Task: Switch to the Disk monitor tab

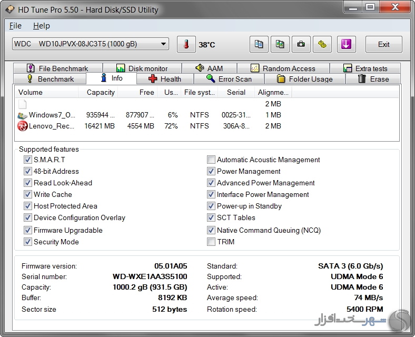Action: pyautogui.click(x=142, y=68)
